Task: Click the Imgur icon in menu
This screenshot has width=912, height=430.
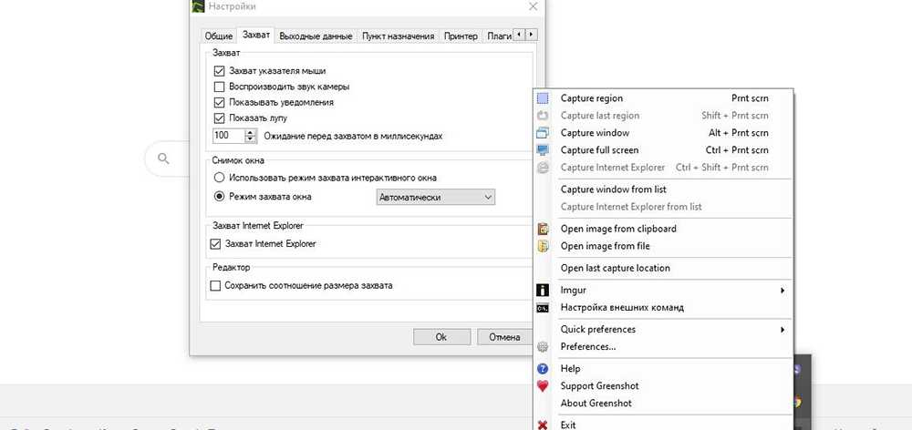Action: click(x=543, y=291)
